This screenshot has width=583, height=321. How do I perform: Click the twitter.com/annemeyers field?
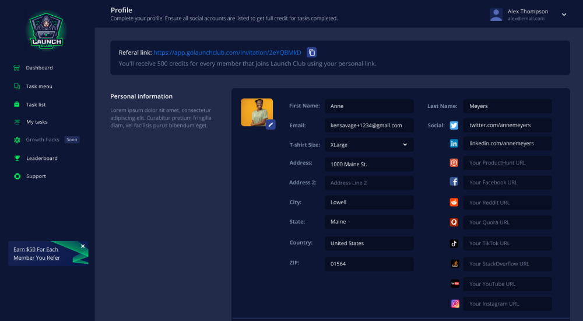click(507, 125)
